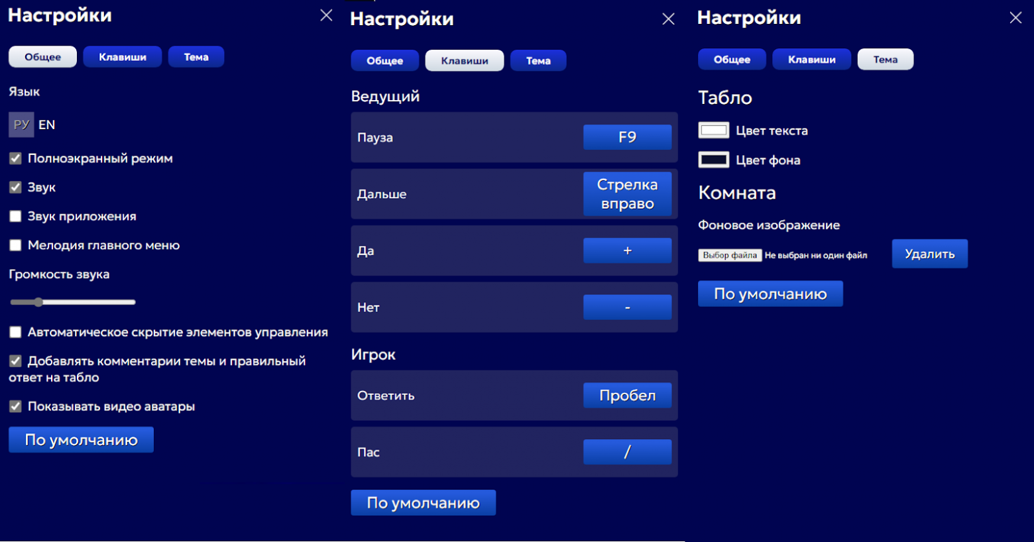Click По умолчанию below Показывать видео аватары
The width and height of the screenshot is (1034, 542).
81,440
